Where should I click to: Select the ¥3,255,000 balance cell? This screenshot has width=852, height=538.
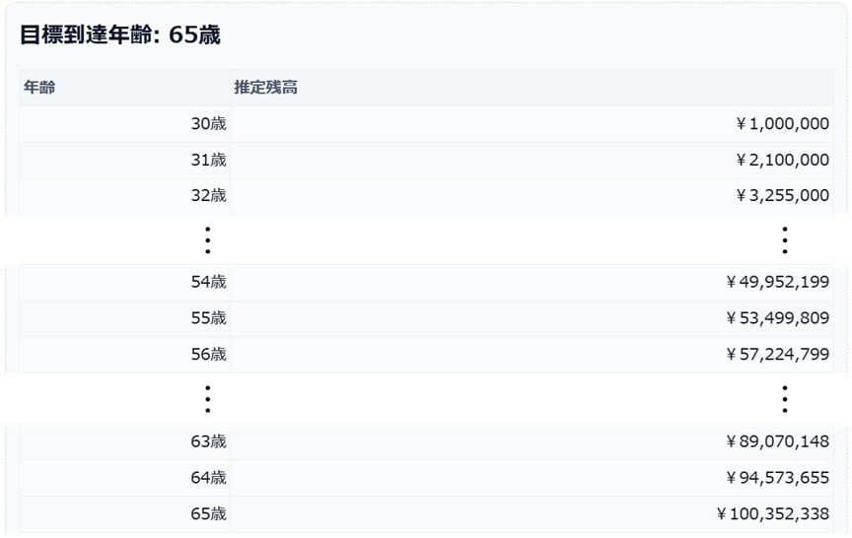click(781, 195)
